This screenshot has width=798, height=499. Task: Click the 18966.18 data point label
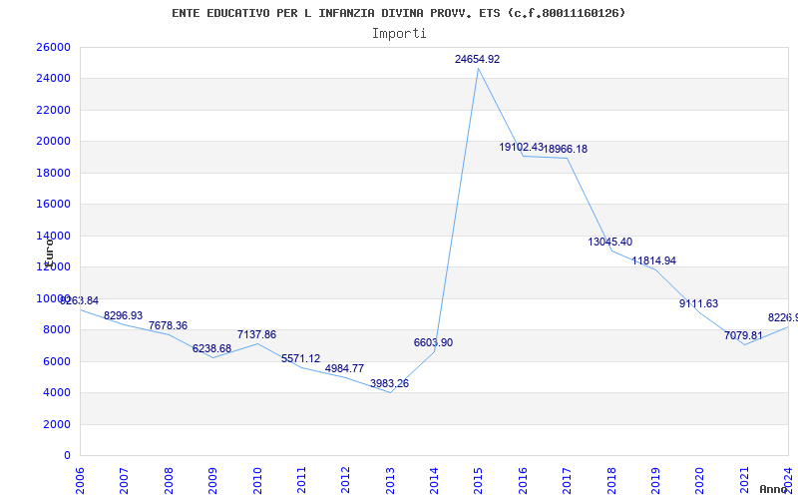(566, 149)
